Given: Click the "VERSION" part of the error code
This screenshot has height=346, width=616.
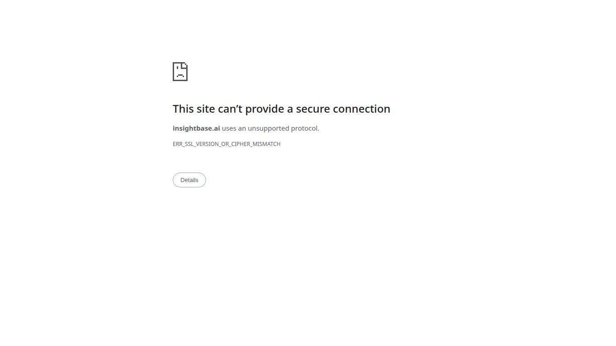Looking at the screenshot, I should (207, 144).
